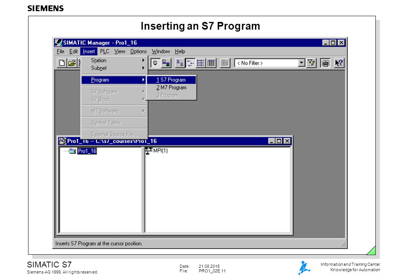The width and height of the screenshot is (400, 277).
Task: Open the No Filter dropdown arrow
Action: (302, 63)
